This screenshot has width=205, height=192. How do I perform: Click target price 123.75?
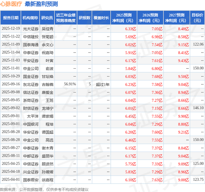click(198, 179)
